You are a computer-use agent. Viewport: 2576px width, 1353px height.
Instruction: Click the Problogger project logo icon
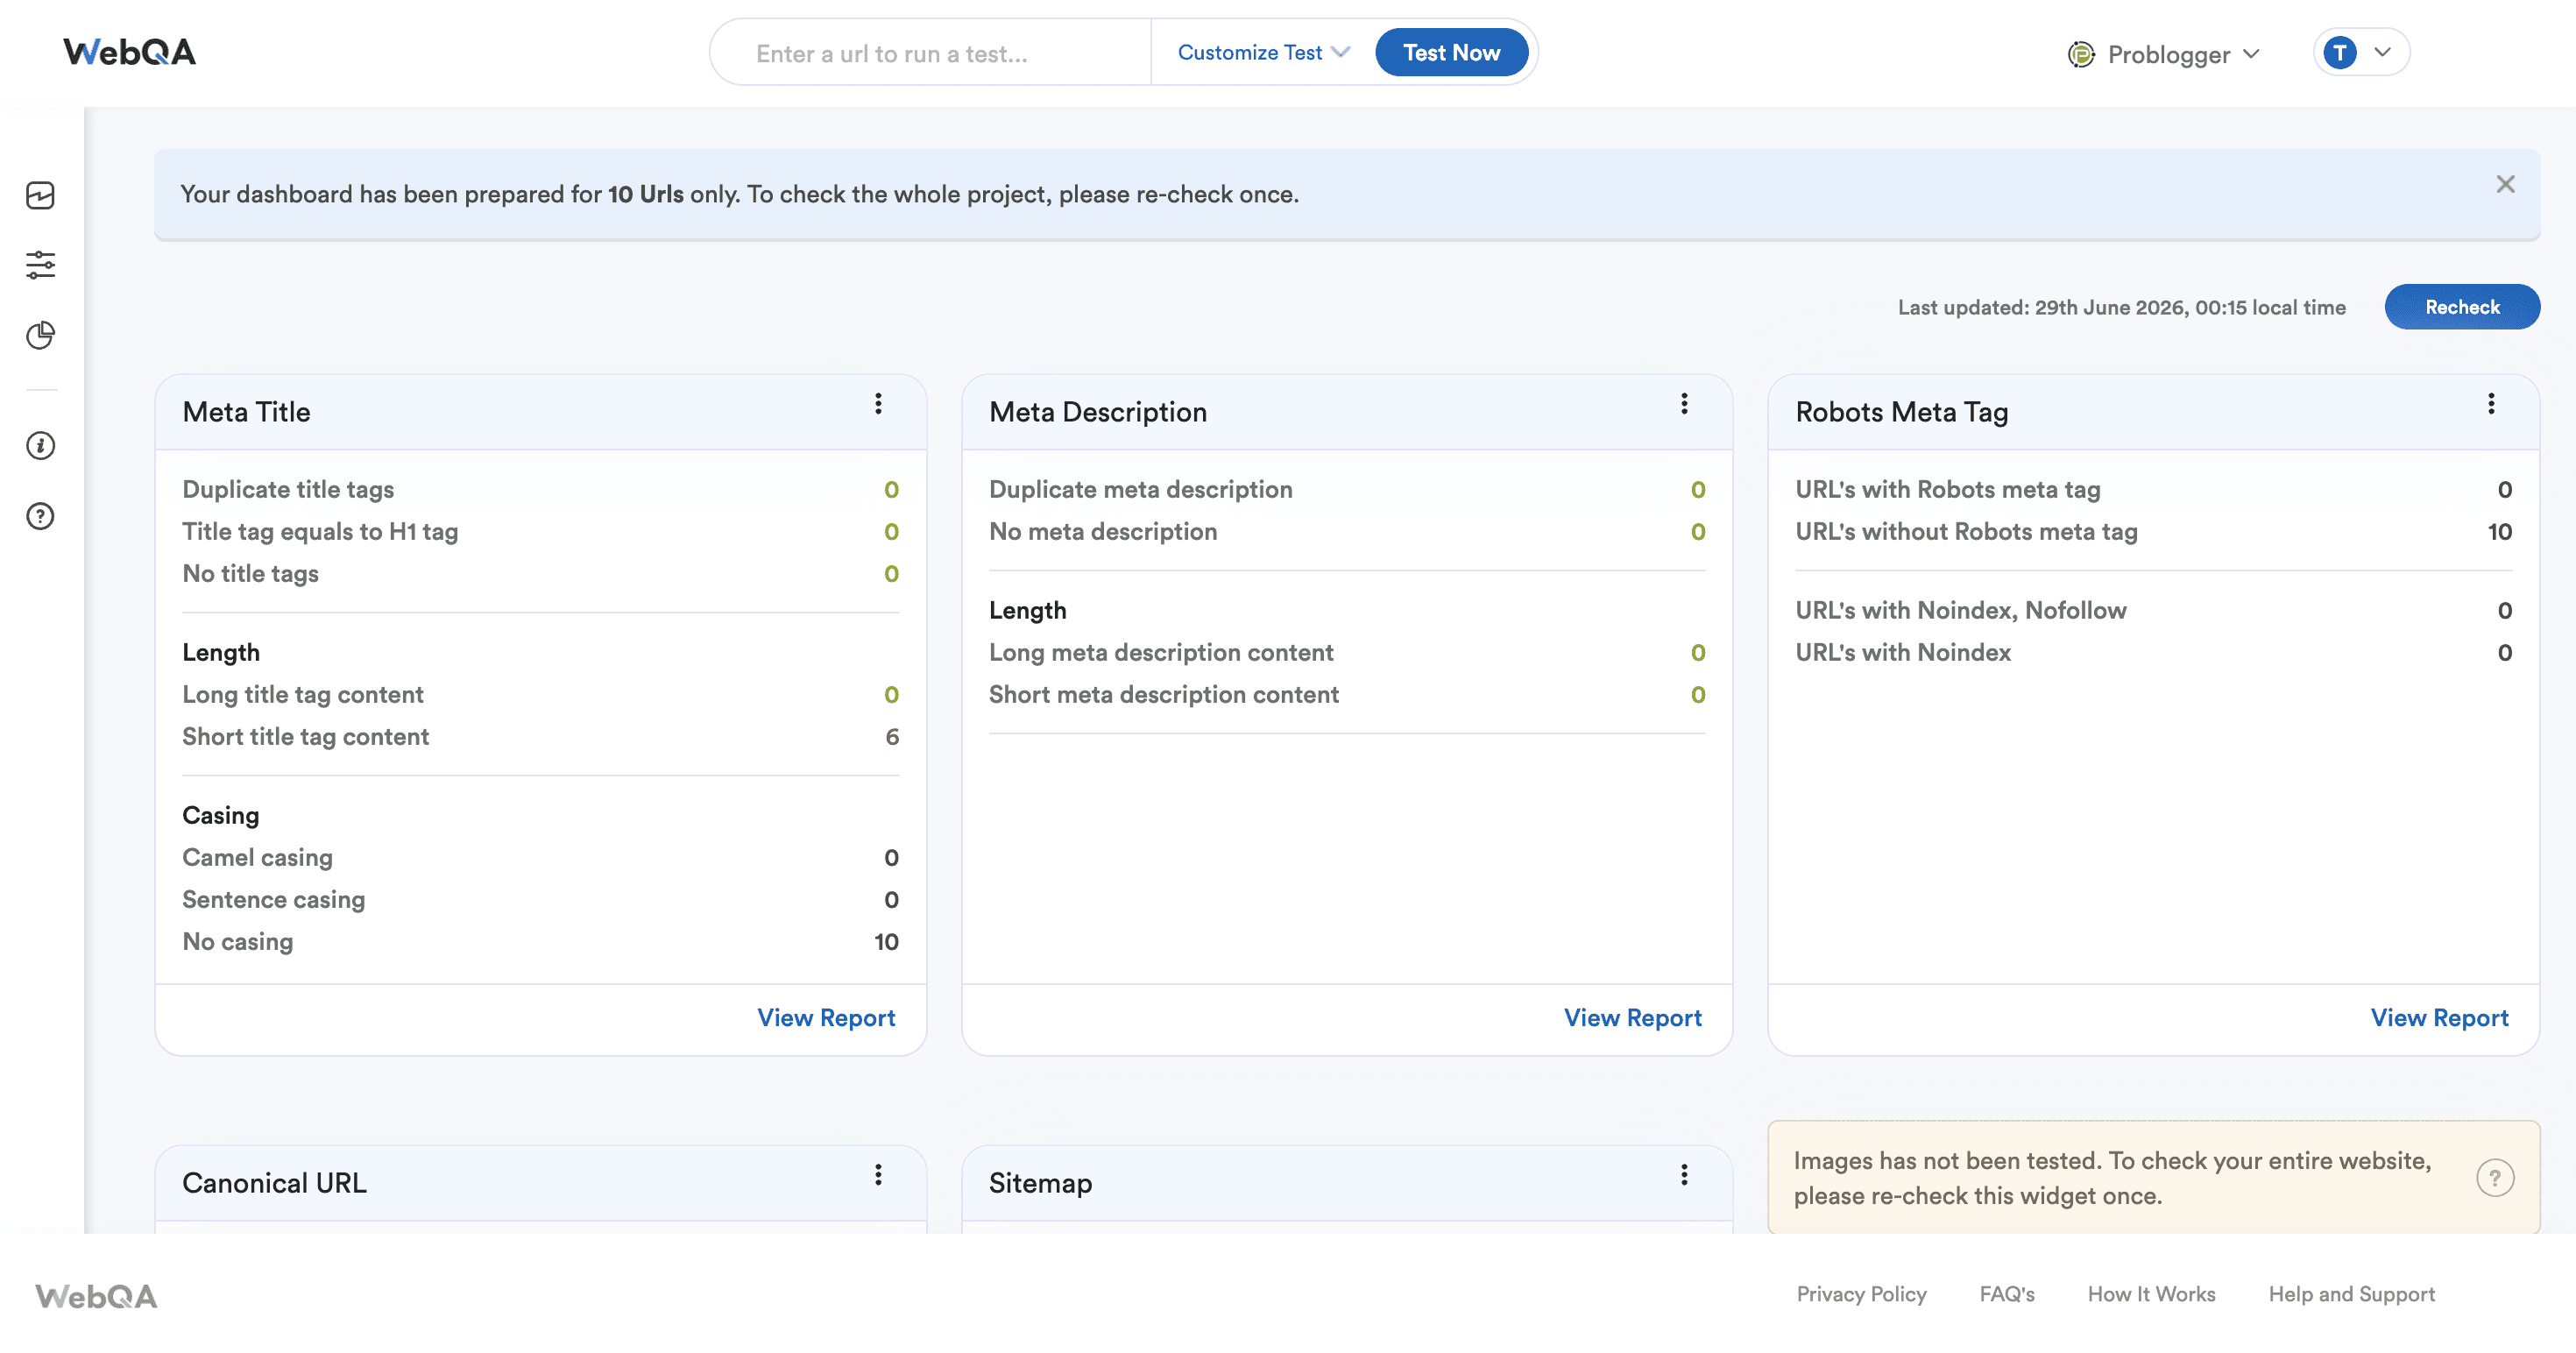[2081, 54]
